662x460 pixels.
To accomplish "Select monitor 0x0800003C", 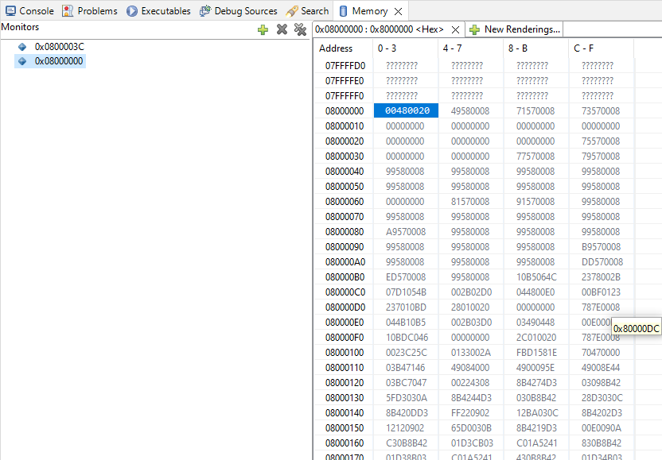I will [x=60, y=46].
